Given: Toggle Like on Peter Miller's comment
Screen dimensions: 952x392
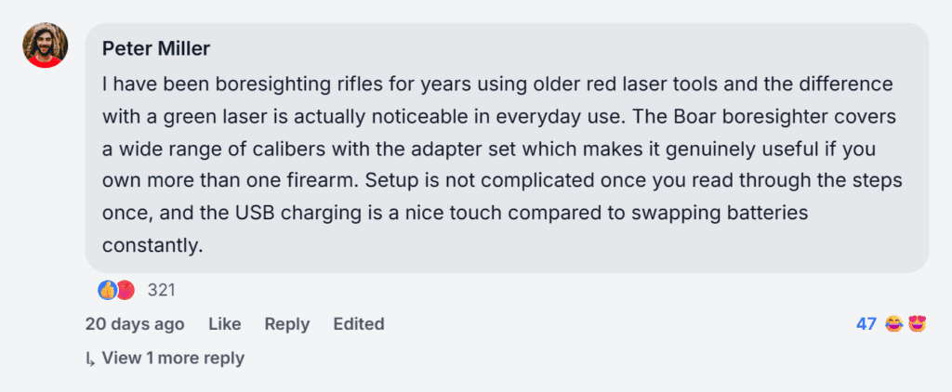Looking at the screenshot, I should tap(224, 324).
